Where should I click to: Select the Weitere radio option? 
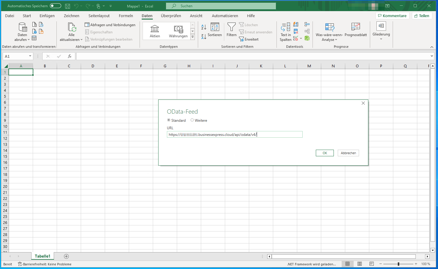point(192,120)
